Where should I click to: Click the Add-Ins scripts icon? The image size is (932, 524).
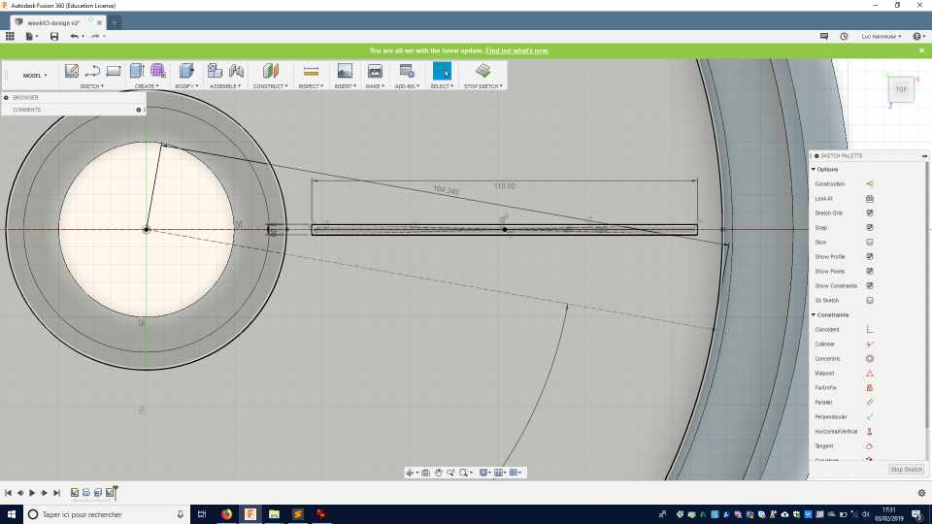tap(407, 71)
